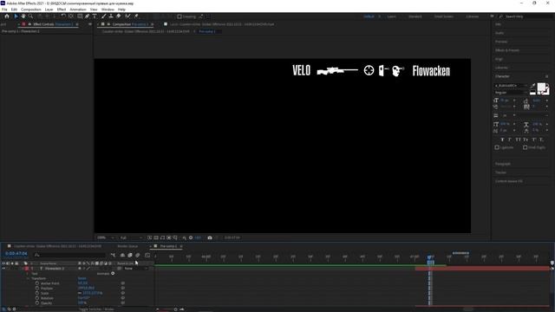Enable the Hindi Digits checkbox
Viewport: 555px width, 312px height.
point(526,147)
